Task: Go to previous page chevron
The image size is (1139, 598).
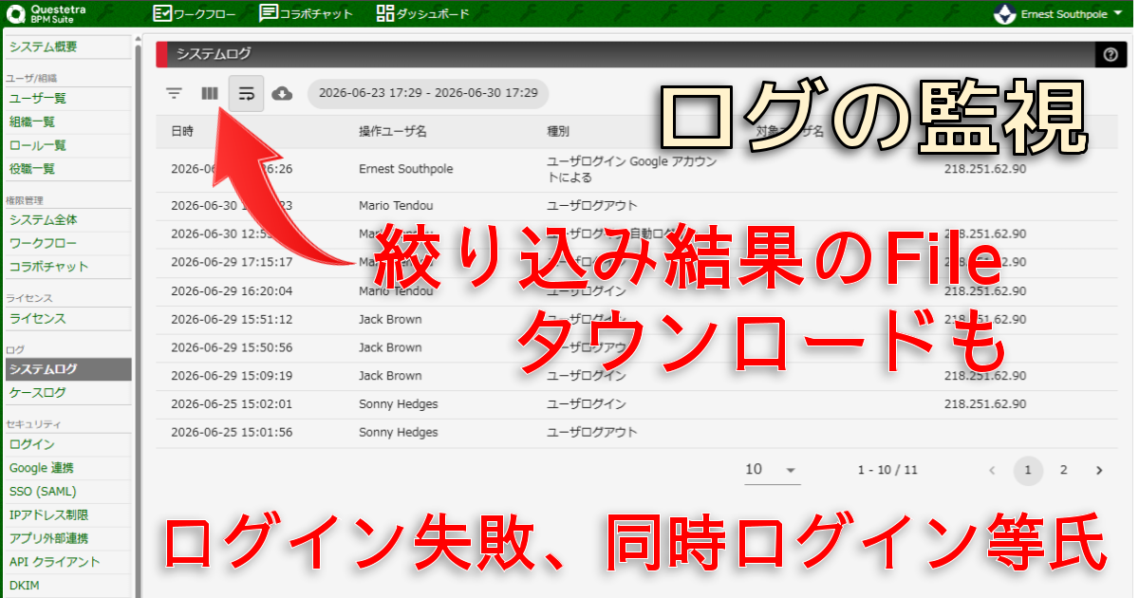Action: click(x=993, y=470)
